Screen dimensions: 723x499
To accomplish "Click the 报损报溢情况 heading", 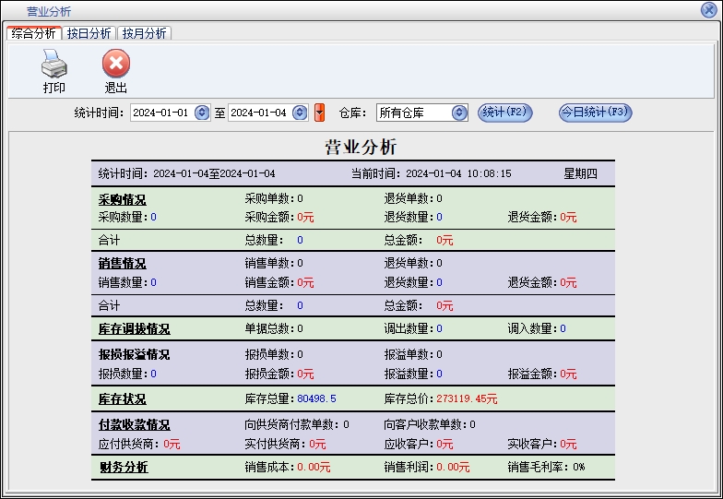I will (x=134, y=355).
